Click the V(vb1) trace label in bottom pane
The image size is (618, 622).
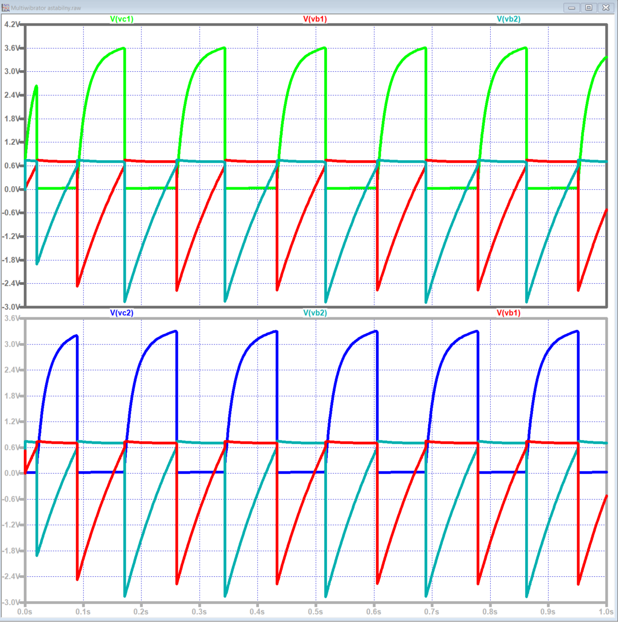(509, 313)
